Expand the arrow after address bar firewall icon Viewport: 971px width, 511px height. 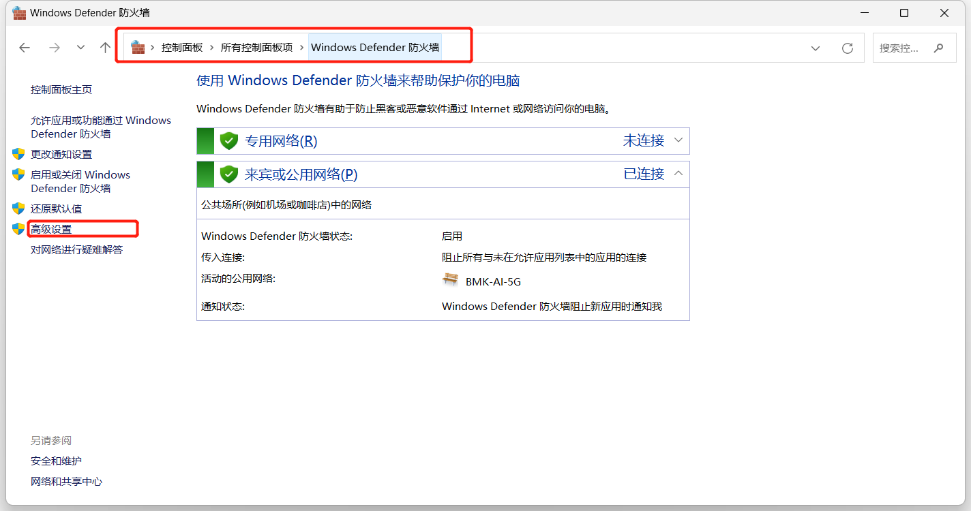pyautogui.click(x=153, y=47)
